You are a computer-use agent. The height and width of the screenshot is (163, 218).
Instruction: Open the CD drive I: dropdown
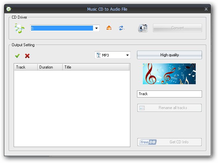tap(96, 28)
